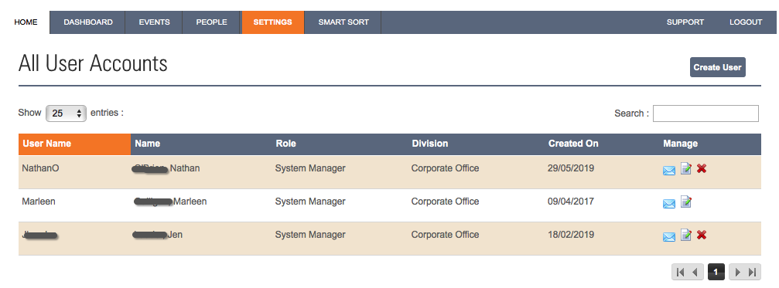This screenshot has width=779, height=288.
Task: Open the Show entries count dropdown
Action: [x=66, y=113]
